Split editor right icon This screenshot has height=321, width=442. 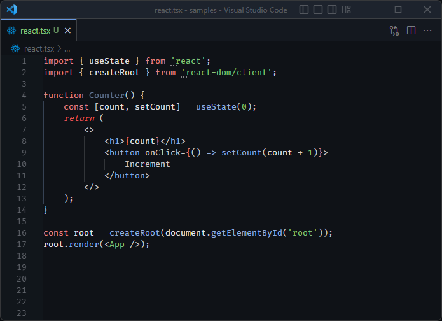411,31
